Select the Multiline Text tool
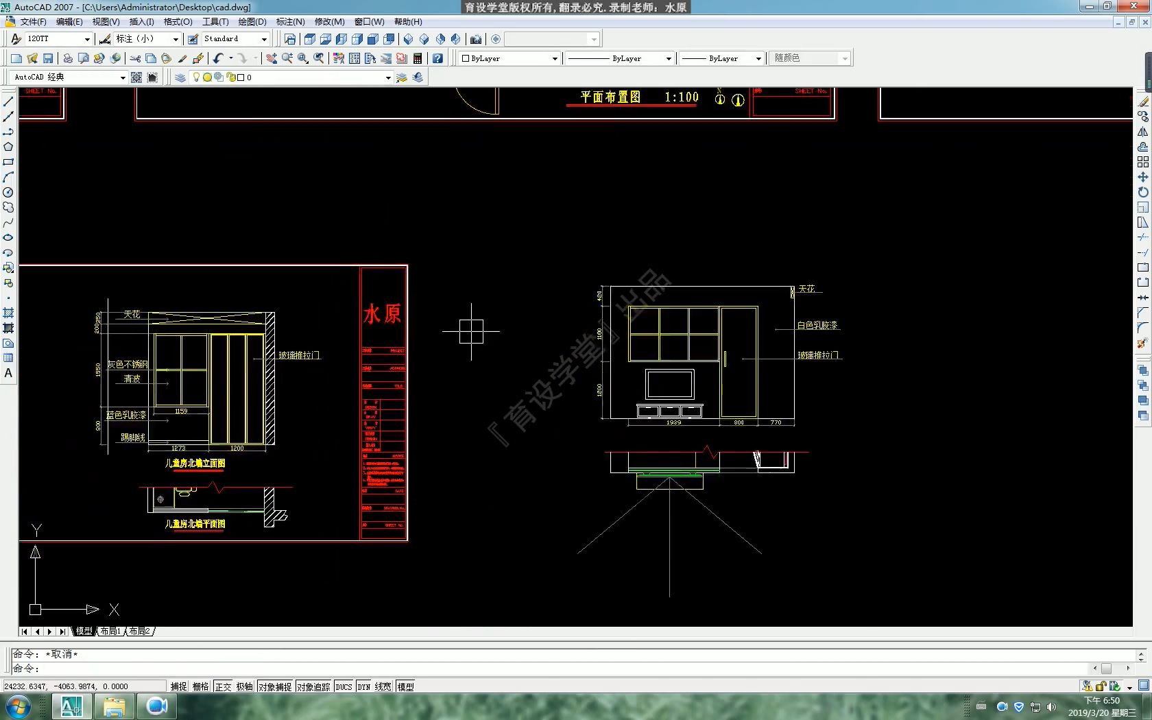This screenshot has width=1152, height=720. click(8, 373)
